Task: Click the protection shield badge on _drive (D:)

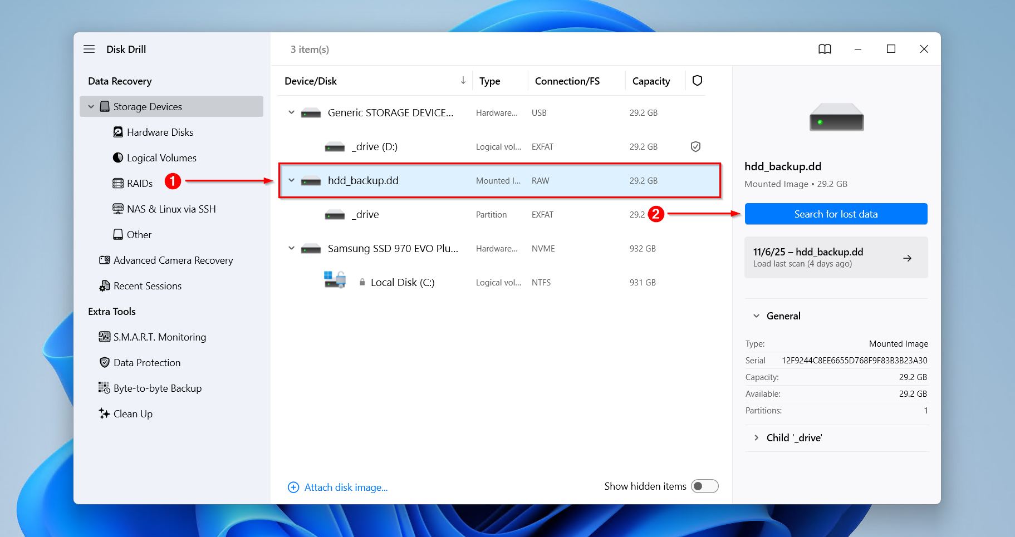Action: [x=695, y=146]
